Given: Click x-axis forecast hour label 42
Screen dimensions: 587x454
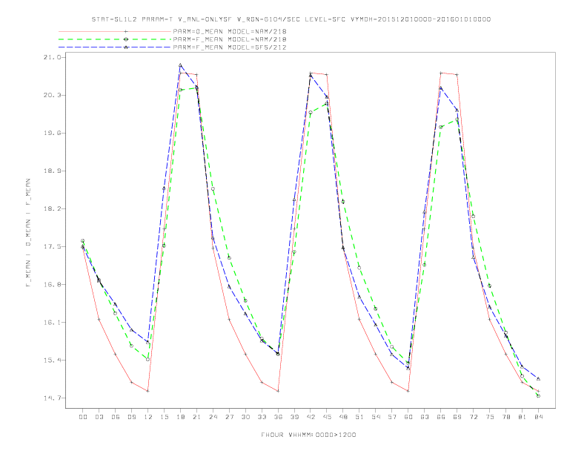Looking at the screenshot, I should pyautogui.click(x=311, y=417).
